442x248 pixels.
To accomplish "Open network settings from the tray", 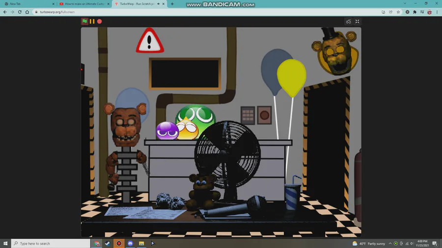I will click(x=407, y=244).
